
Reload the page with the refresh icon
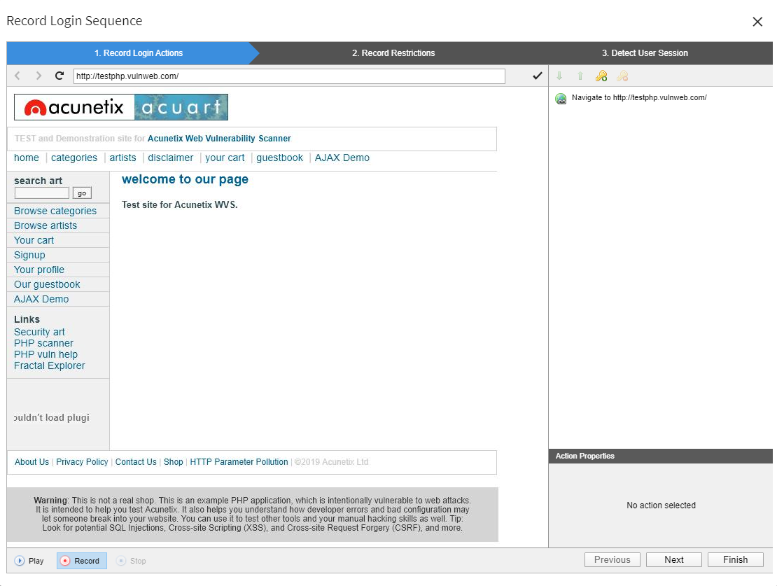tap(59, 76)
